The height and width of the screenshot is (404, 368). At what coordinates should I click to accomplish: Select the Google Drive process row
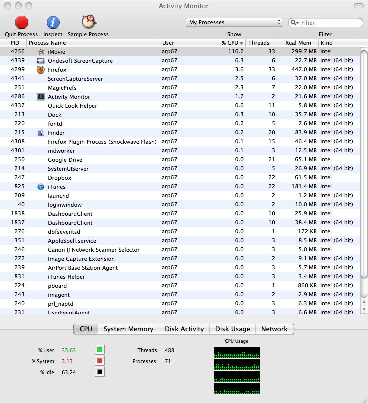pyautogui.click(x=180, y=160)
